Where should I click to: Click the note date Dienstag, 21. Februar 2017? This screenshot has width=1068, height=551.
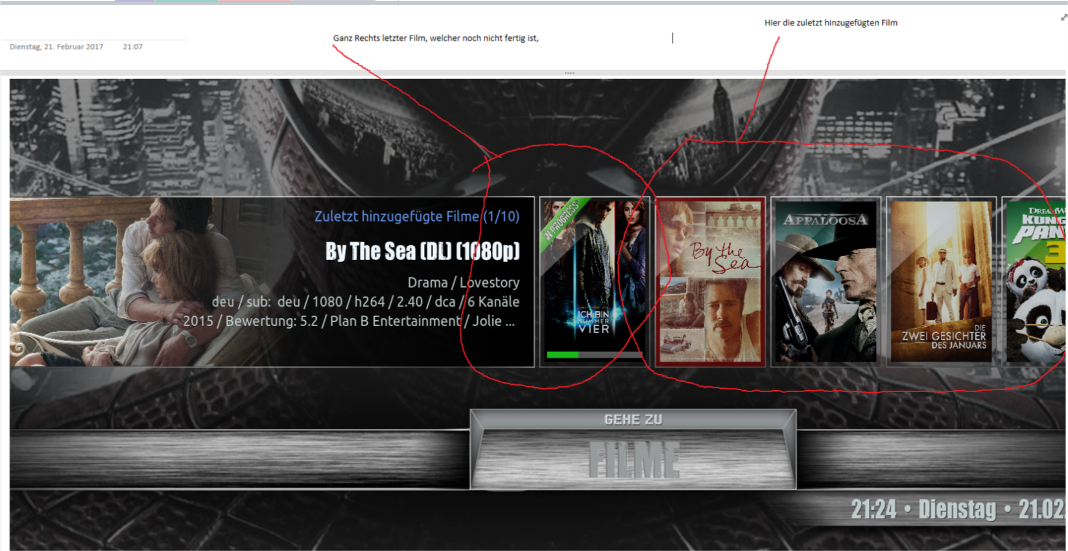coord(56,47)
